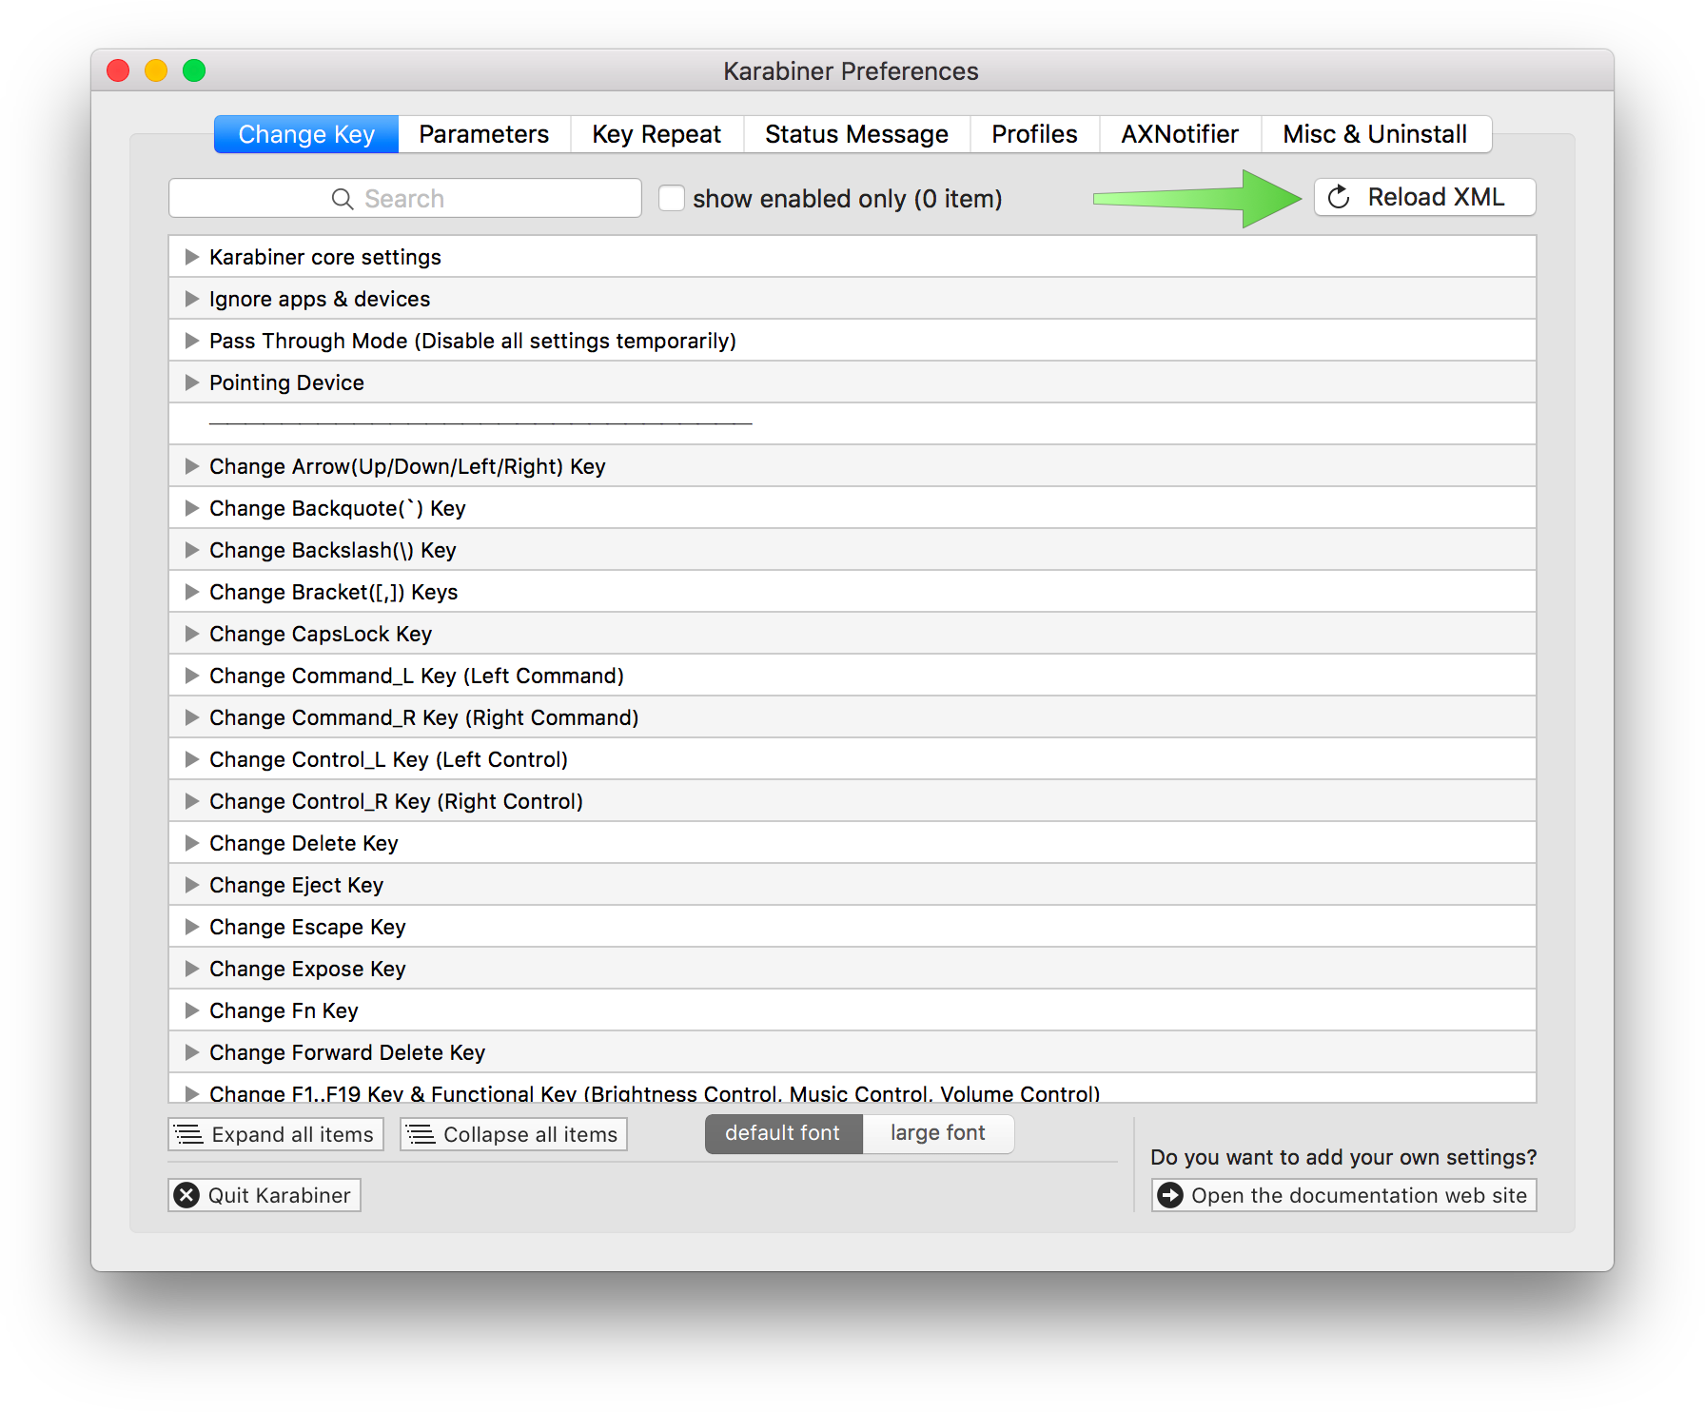Image resolution: width=1705 pixels, height=1412 pixels.
Task: Click the Reload XML circular arrow icon
Action: pyautogui.click(x=1339, y=197)
